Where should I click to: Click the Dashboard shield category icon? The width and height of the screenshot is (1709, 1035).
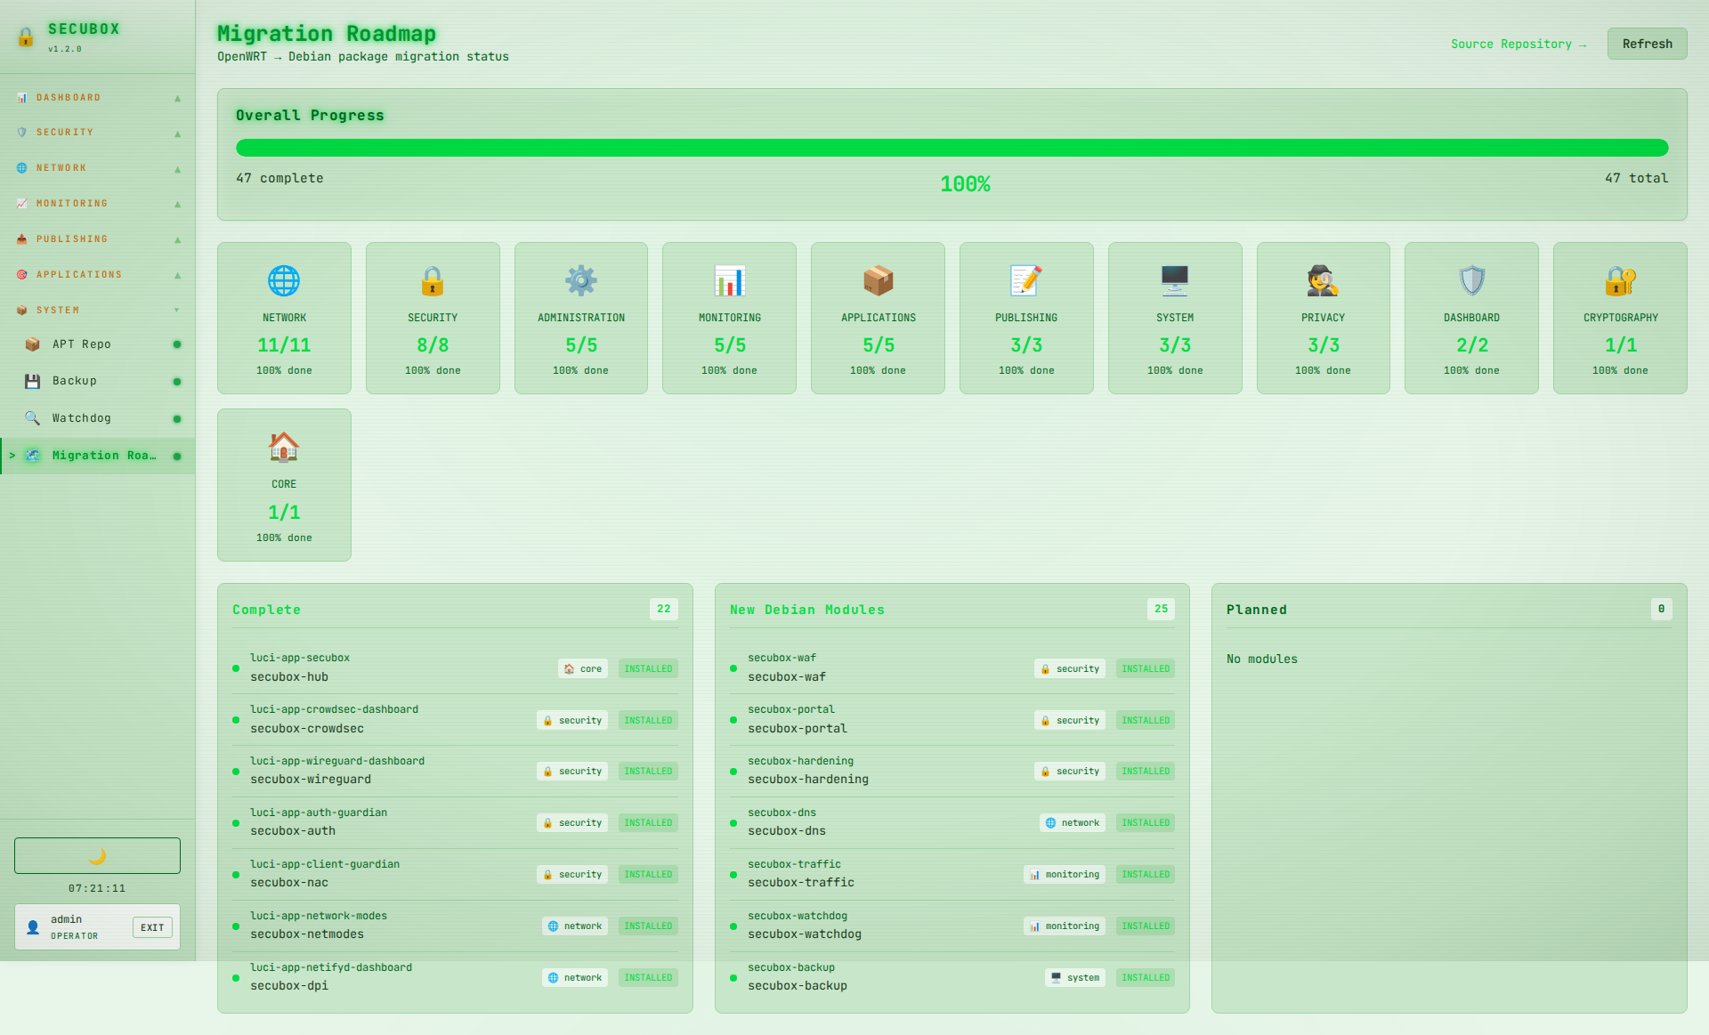1471,281
